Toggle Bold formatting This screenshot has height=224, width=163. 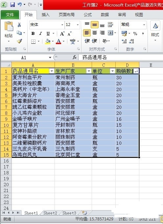coord(33,34)
